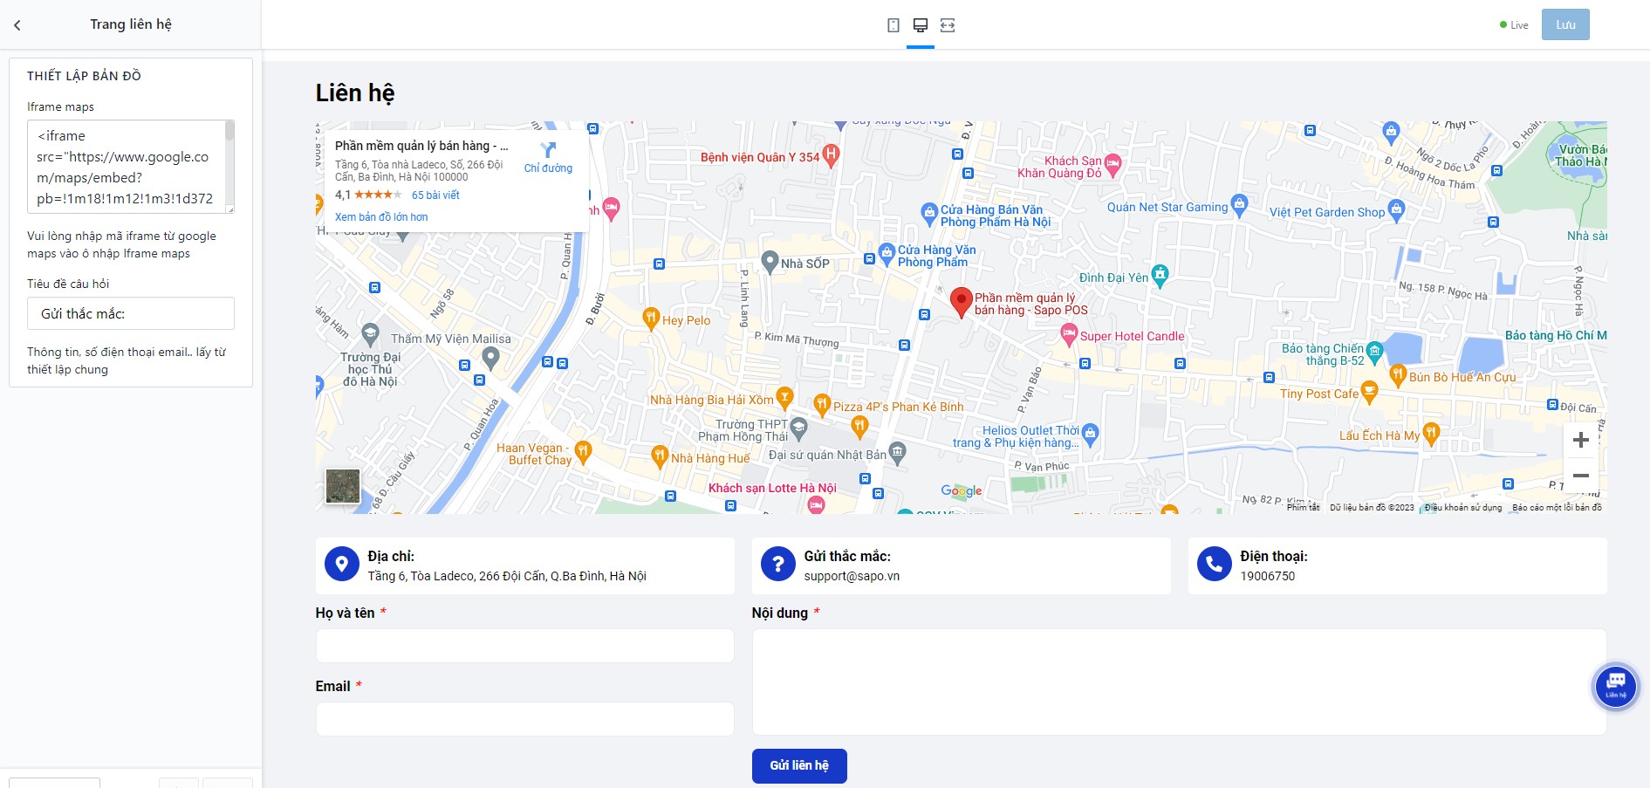Click Đình Đại Yên map marker
The width and height of the screenshot is (1650, 788).
coord(1160,276)
